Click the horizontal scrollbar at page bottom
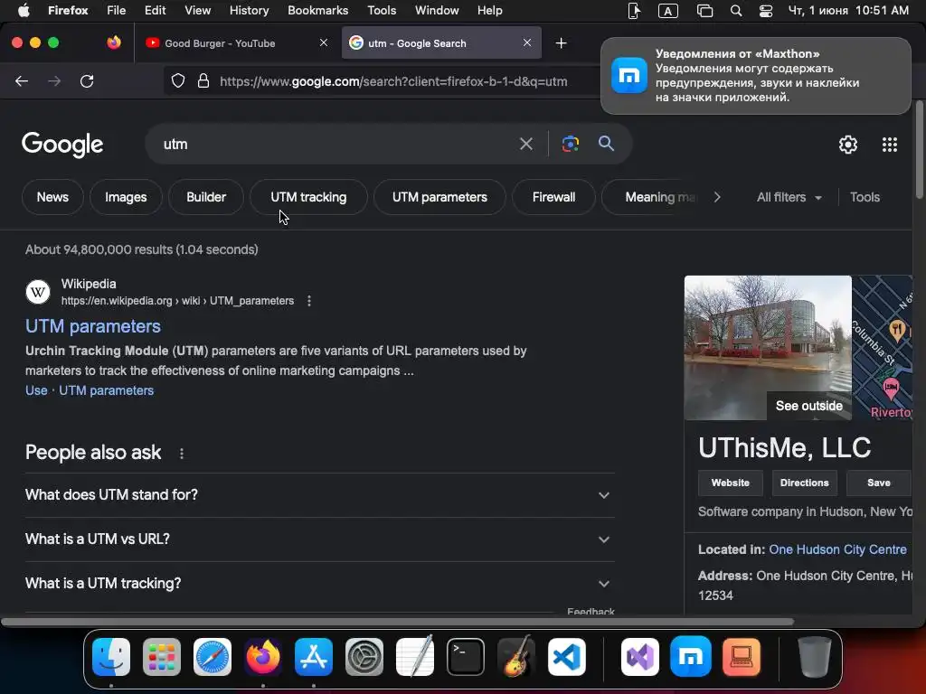Viewport: 926px width, 694px height. pos(397,622)
